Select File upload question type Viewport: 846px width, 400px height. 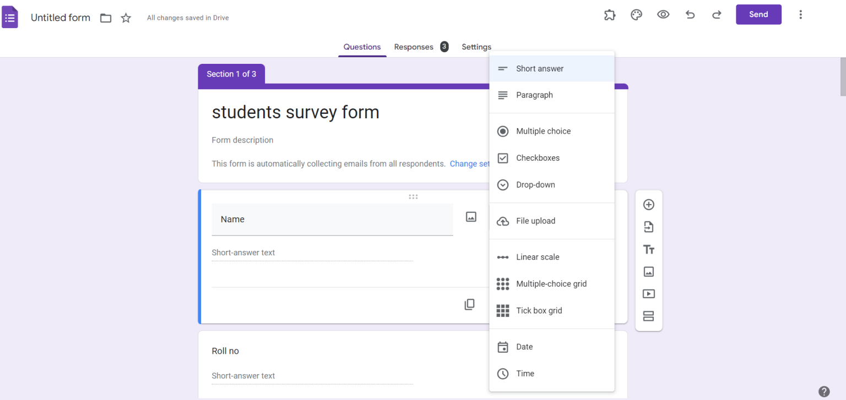click(x=552, y=221)
